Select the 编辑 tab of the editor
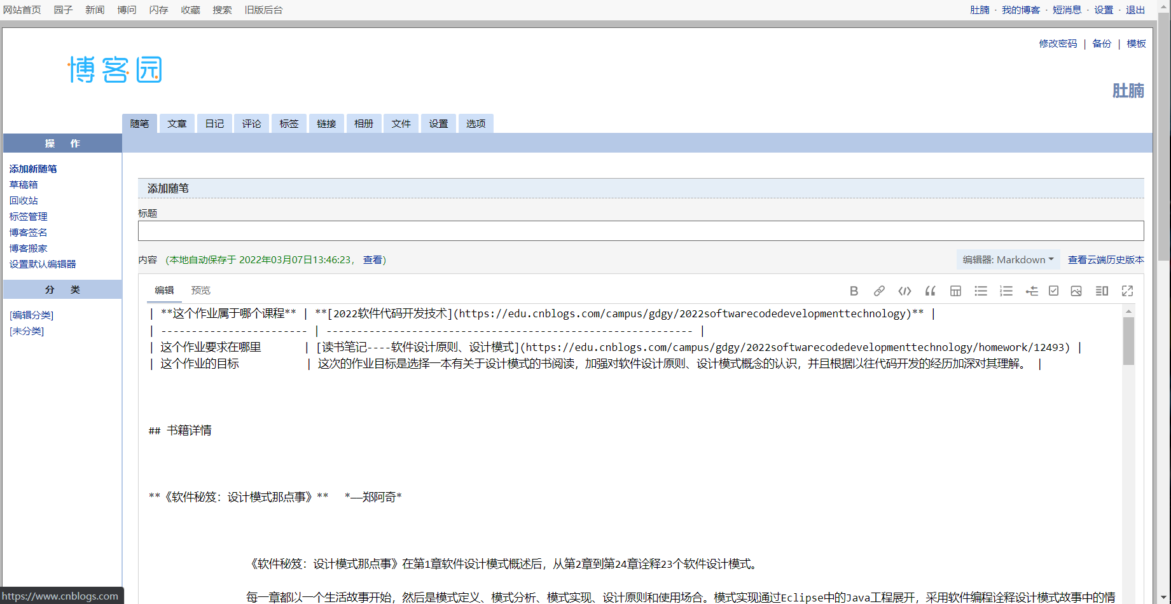This screenshot has height=604, width=1171. (x=164, y=291)
